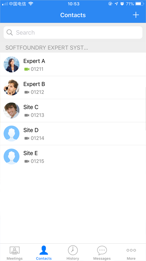This screenshot has width=146, height=261.
Task: Focus the Search input field
Action: [73, 32]
